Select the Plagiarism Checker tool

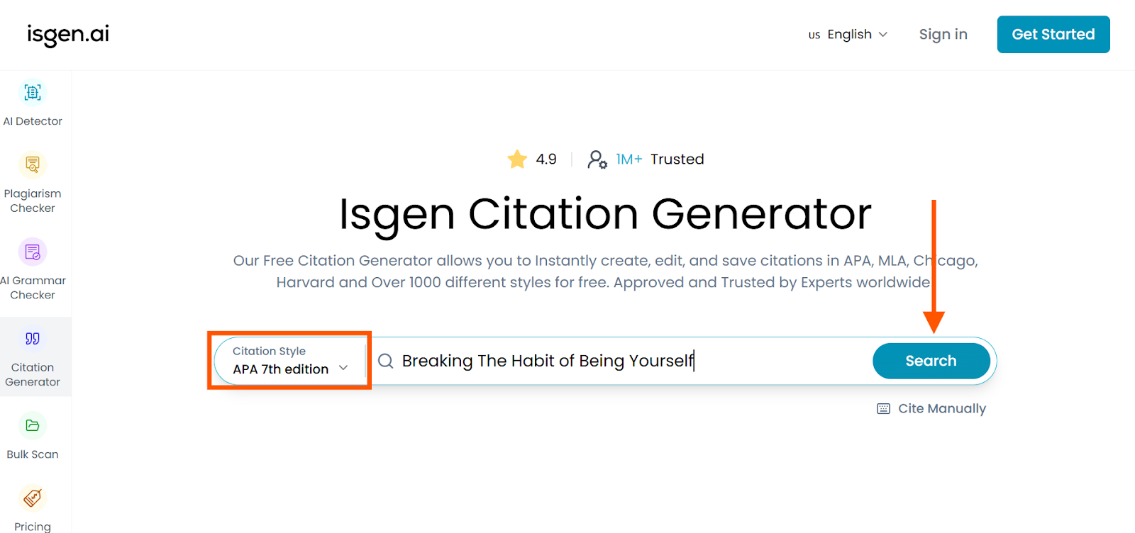33,181
